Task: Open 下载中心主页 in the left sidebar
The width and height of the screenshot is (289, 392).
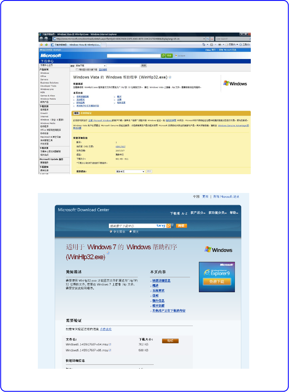Action: pyautogui.click(x=46, y=65)
